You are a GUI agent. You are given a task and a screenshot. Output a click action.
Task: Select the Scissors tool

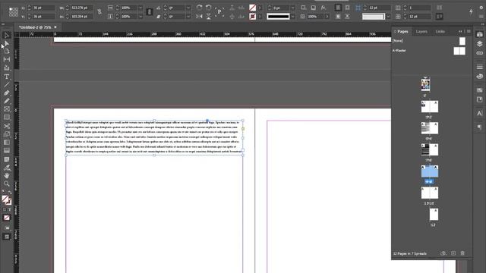[7, 126]
